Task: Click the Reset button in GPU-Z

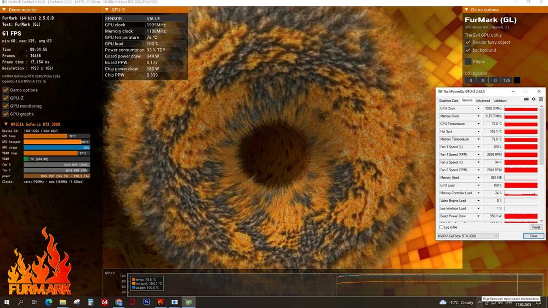Action: coord(536,227)
